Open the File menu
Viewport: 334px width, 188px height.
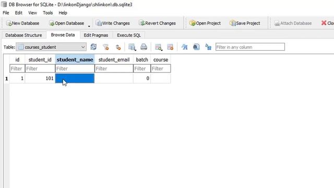pyautogui.click(x=6, y=13)
